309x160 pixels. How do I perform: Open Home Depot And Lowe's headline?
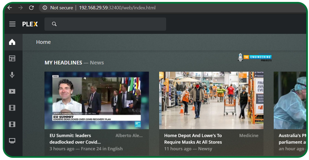pos(193,139)
